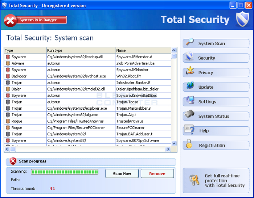Open the Update section
This screenshot has width=254, height=198.
pyautogui.click(x=216, y=87)
